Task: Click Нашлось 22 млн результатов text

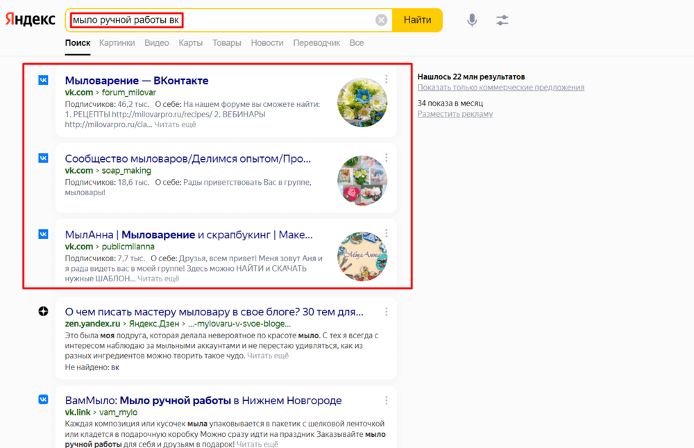Action: [471, 76]
